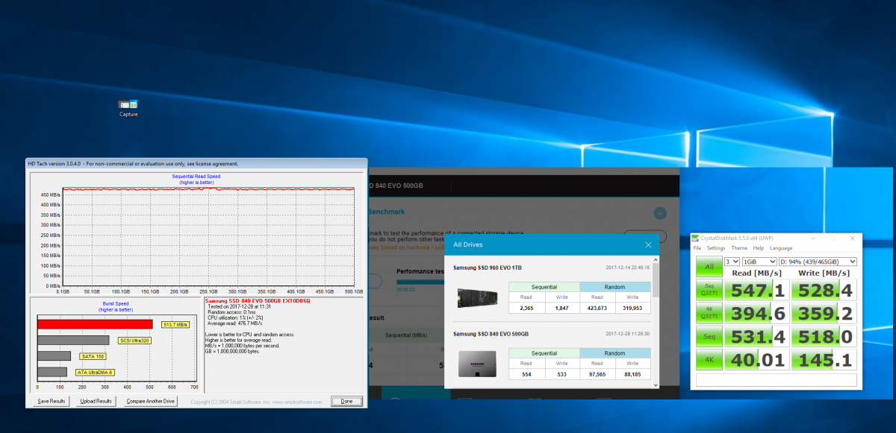Click the Performance test progress bar
This screenshot has height=433, width=896.
(420, 281)
